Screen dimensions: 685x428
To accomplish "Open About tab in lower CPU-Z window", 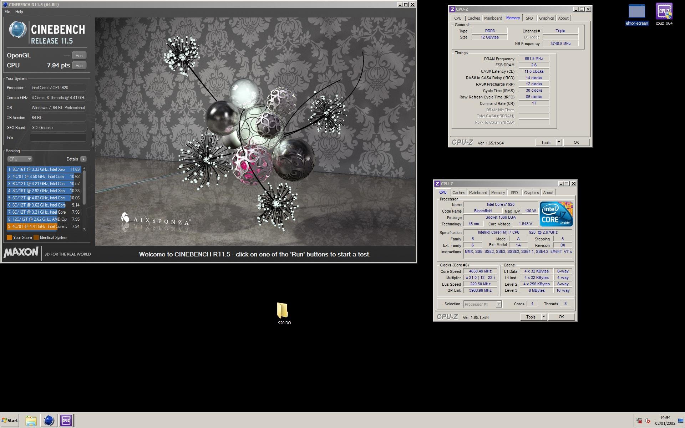I will [548, 193].
